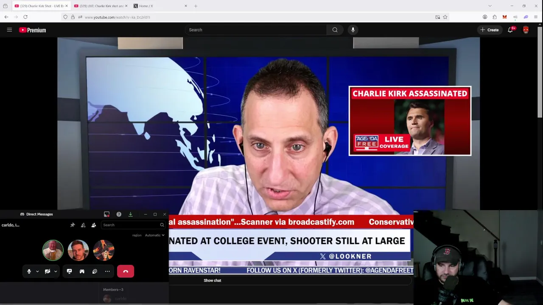
Task: Minimize the Discord window
Action: 145,214
